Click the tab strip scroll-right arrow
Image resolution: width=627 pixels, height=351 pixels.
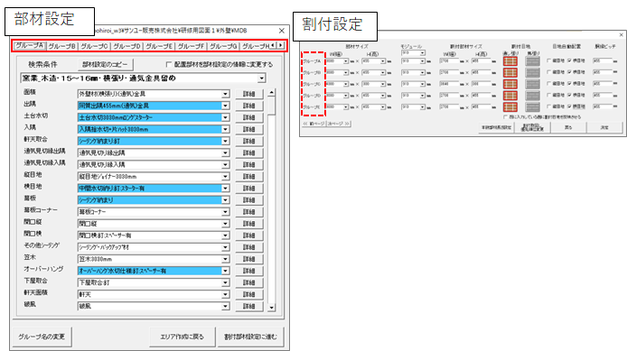coord(281,45)
